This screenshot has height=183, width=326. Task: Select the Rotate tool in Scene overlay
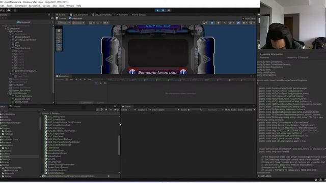click(x=59, y=38)
